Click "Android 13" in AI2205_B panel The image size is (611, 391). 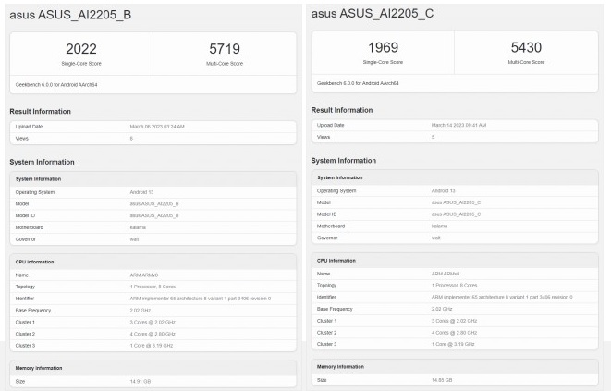pyautogui.click(x=141, y=192)
